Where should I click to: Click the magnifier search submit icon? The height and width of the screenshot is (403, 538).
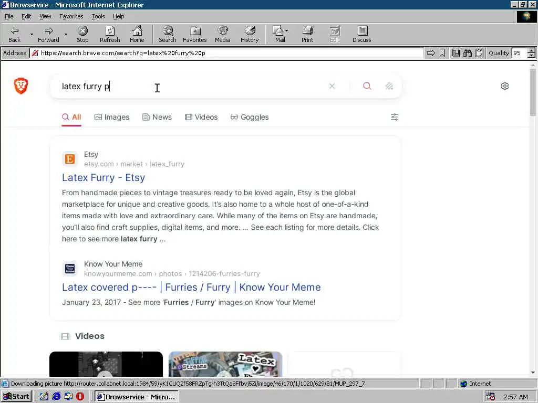click(367, 86)
